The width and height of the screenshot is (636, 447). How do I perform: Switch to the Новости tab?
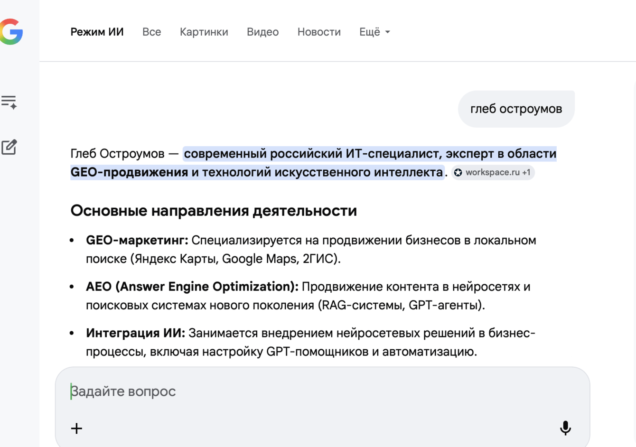click(318, 32)
